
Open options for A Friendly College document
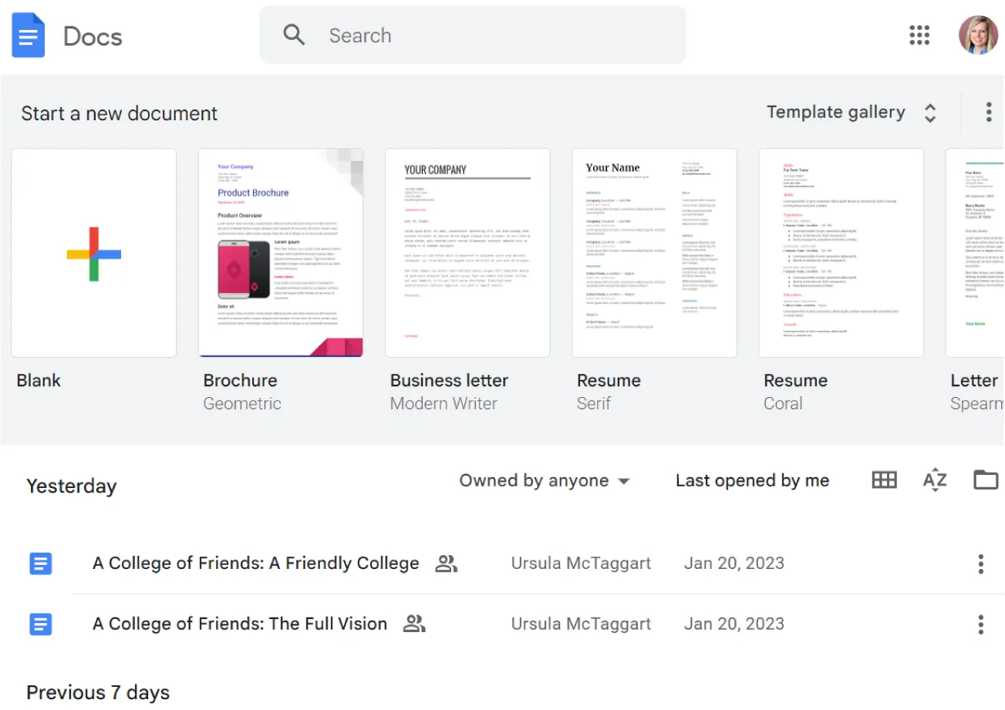980,564
